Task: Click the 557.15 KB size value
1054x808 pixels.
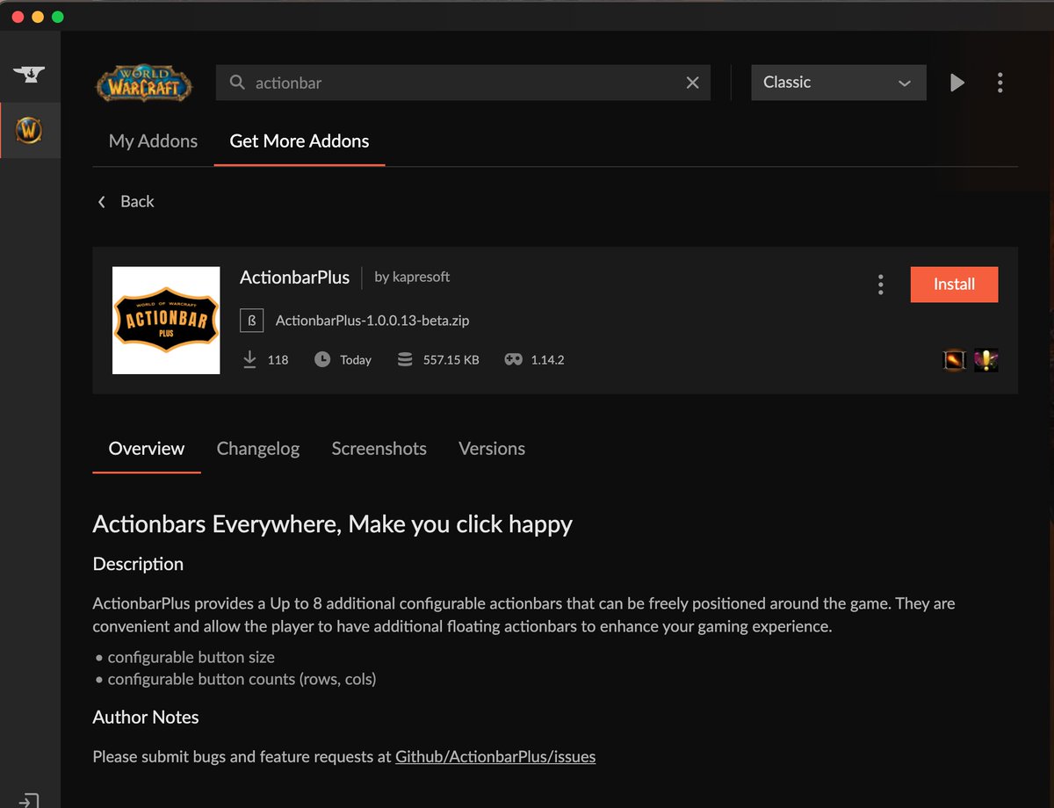Action: (451, 360)
